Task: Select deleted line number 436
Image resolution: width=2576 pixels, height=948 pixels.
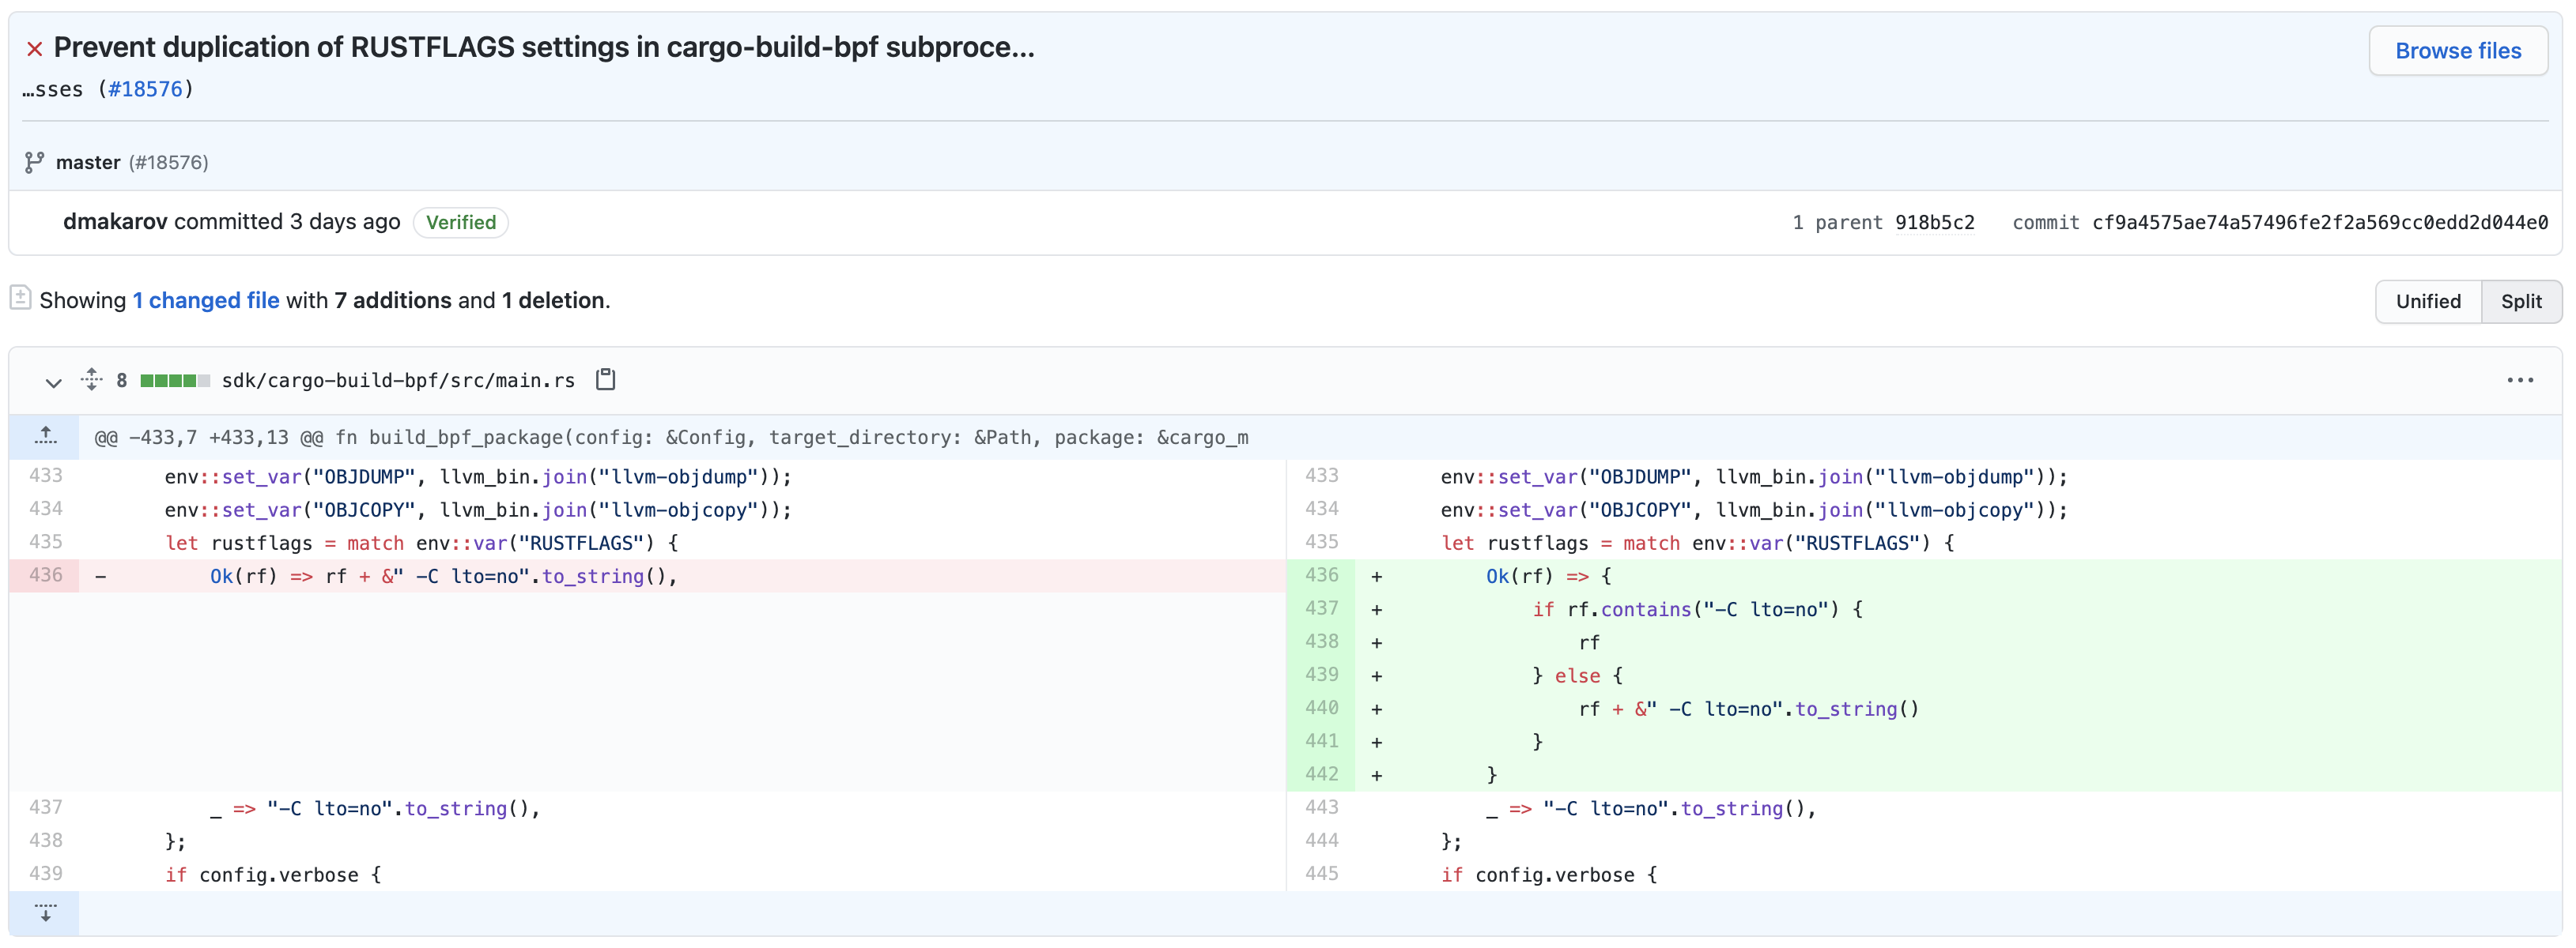Action: tap(46, 575)
